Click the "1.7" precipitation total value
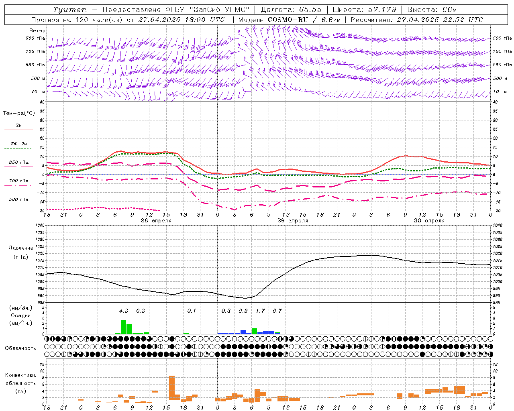The height and width of the screenshot is (411, 514). click(260, 311)
